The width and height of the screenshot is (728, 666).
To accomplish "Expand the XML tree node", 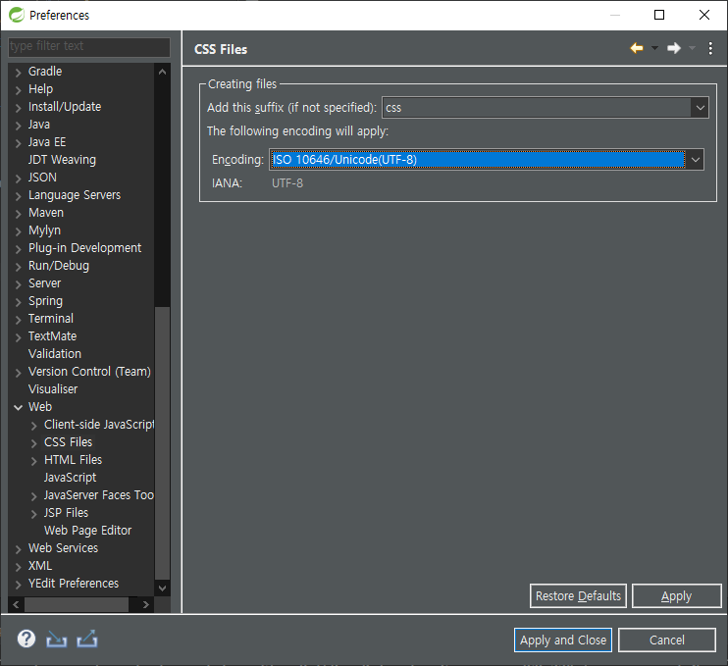I will [18, 566].
